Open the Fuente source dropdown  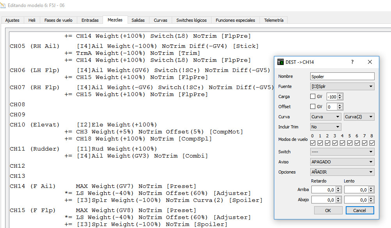click(x=342, y=86)
